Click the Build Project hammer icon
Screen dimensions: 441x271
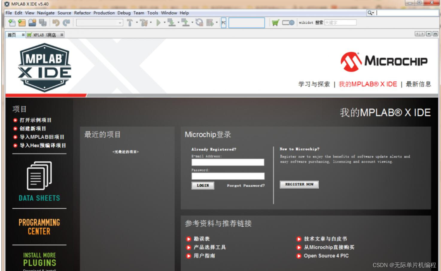[130, 22]
